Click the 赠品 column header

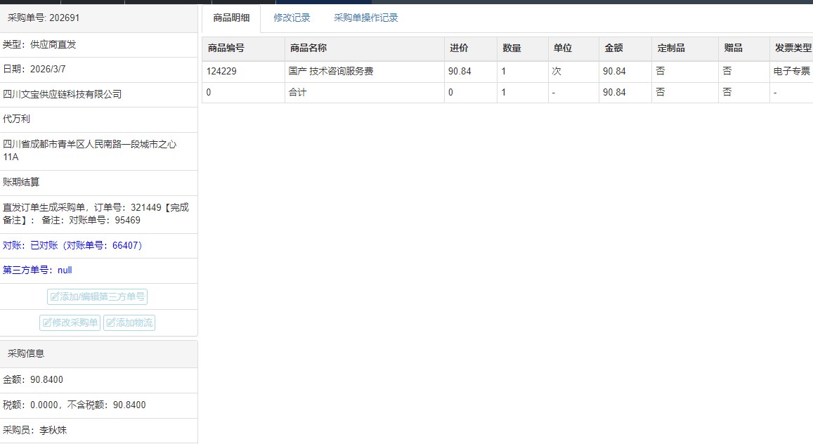pyautogui.click(x=733, y=48)
